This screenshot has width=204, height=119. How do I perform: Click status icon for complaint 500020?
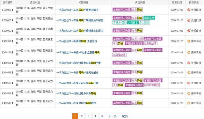click(x=189, y=20)
